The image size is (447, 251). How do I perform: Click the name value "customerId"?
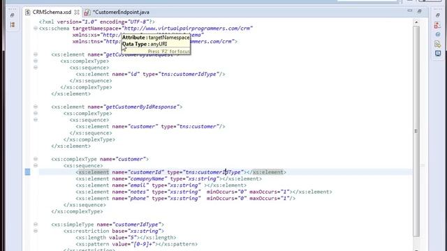tap(146, 172)
